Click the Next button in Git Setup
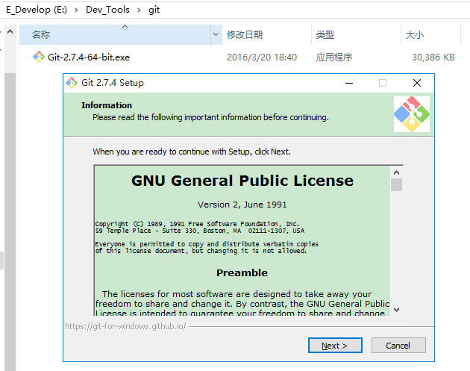 coord(335,346)
